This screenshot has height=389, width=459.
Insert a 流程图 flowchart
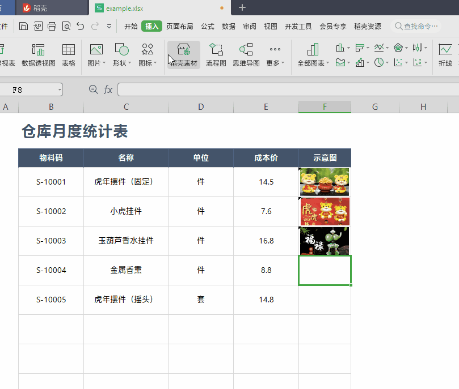(216, 55)
